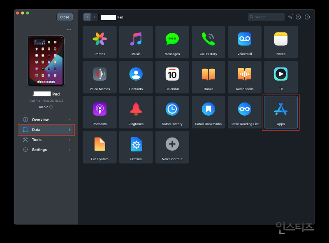Open the Notes tile

pos(281,42)
